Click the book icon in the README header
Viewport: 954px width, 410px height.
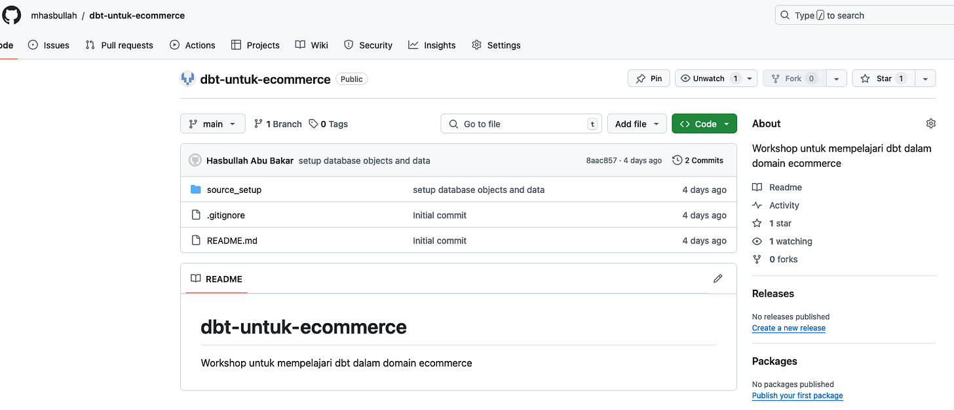coord(195,279)
